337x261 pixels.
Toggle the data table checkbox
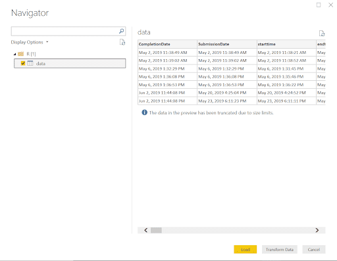pos(23,63)
